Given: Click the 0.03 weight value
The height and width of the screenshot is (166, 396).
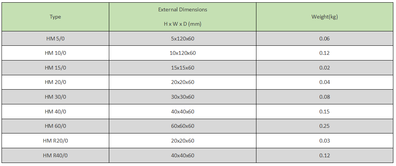Looking at the screenshot, I should click(x=325, y=141).
